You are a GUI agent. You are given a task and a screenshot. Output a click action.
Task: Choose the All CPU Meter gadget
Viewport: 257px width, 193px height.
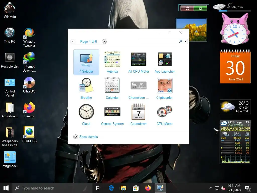139,62
